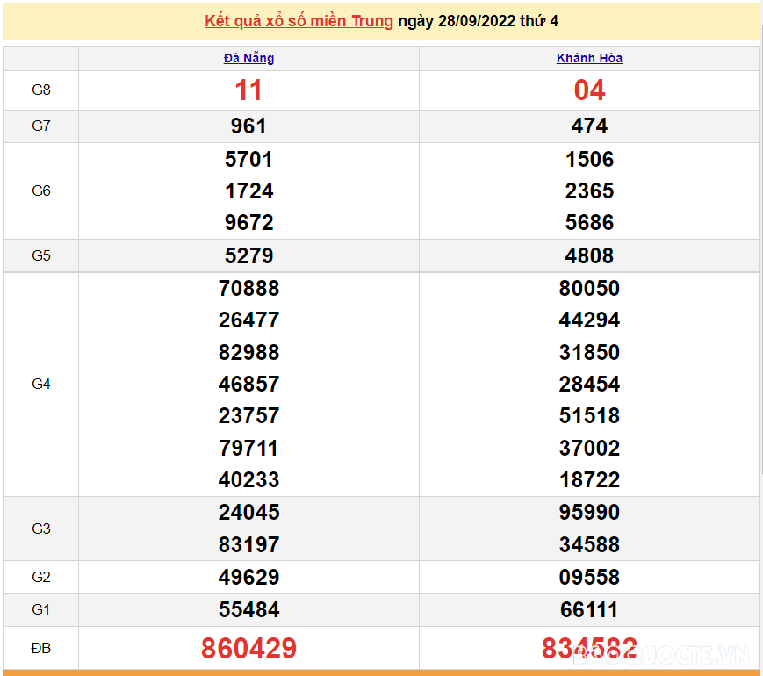Click the G7 row label
The image size is (763, 676).
tap(41, 126)
